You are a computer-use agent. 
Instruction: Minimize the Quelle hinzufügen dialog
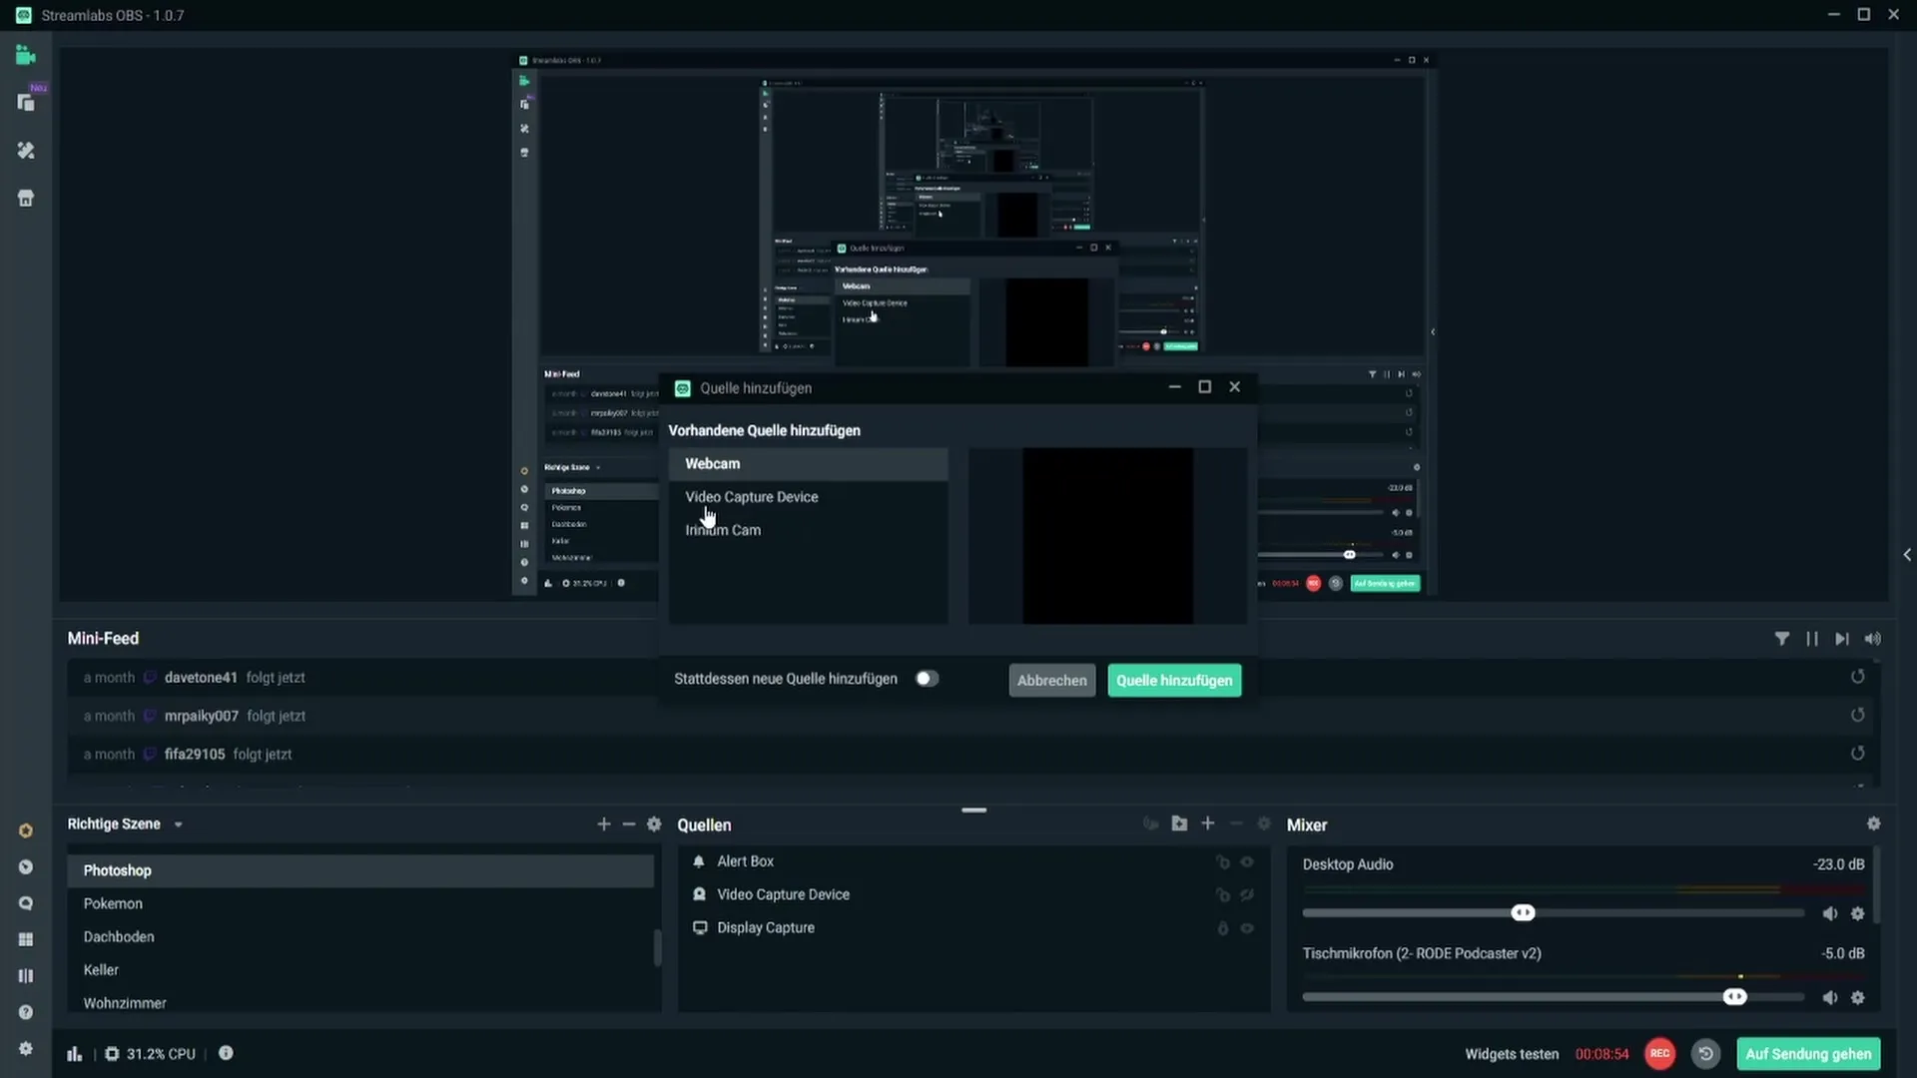coord(1174,387)
